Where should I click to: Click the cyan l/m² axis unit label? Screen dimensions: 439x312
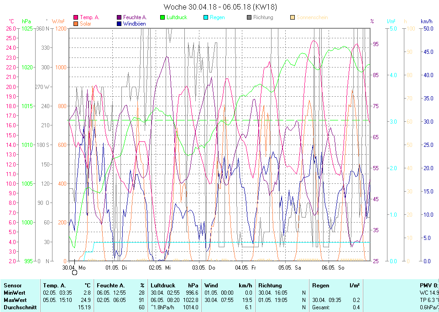[x=391, y=21]
